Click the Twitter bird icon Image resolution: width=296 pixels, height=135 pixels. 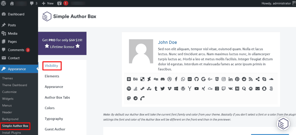click(163, 89)
